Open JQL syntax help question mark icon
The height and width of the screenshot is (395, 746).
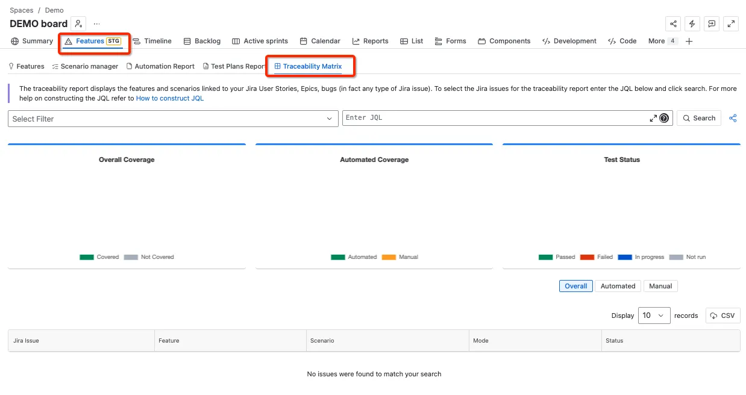tap(664, 118)
